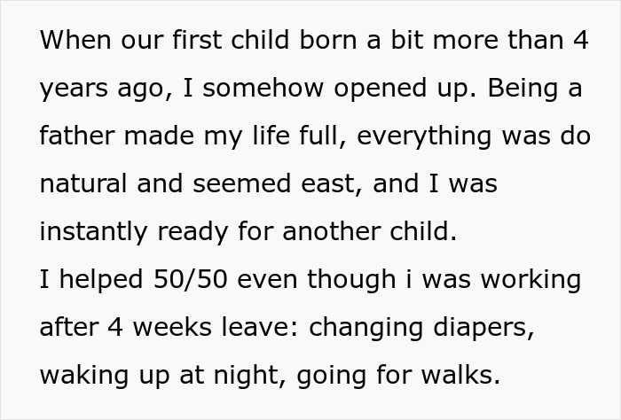Click the word "working" ending the sixth line

[x=531, y=281]
